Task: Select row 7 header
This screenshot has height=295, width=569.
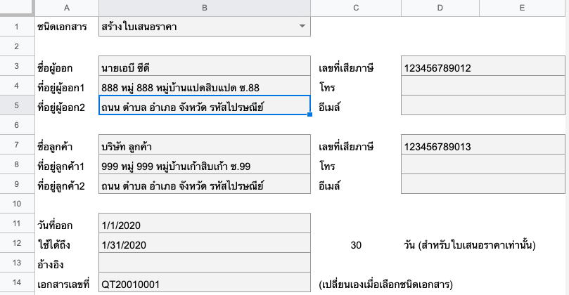Action: click(17, 145)
